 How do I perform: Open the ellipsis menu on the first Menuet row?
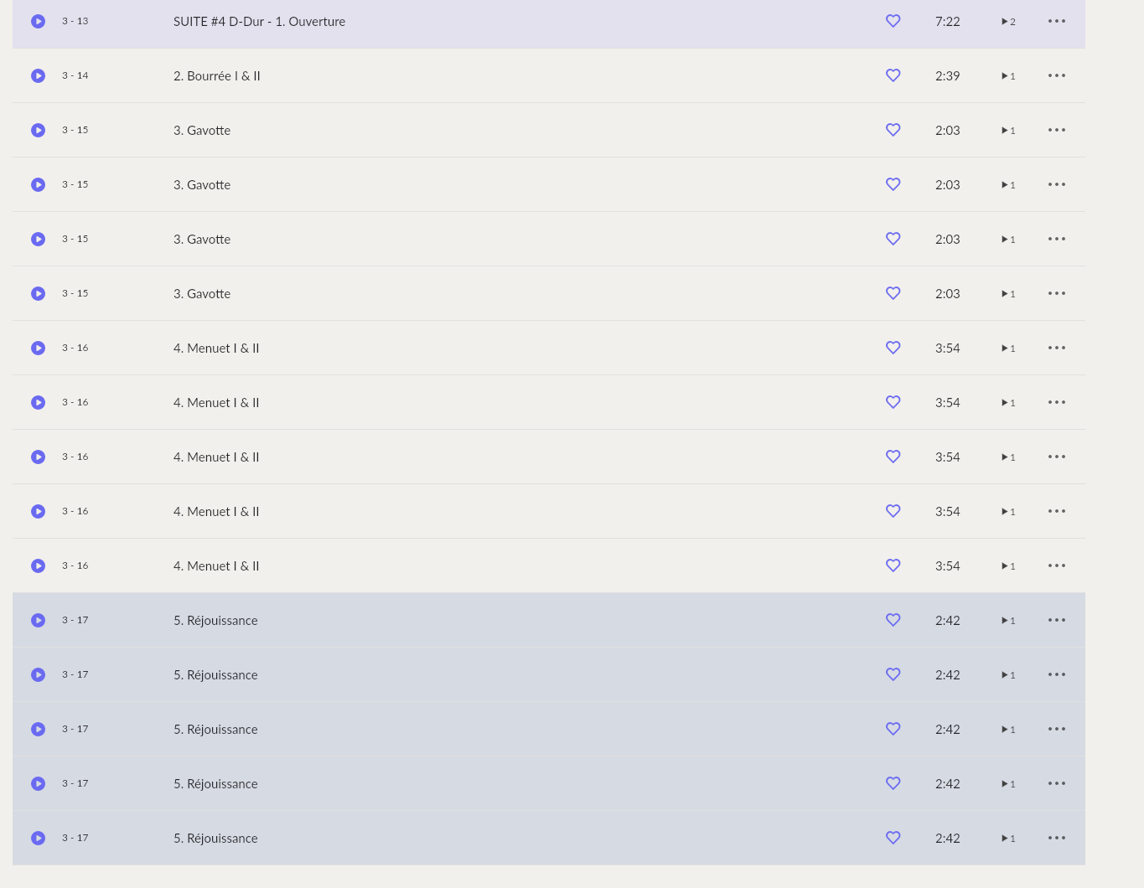coord(1057,348)
